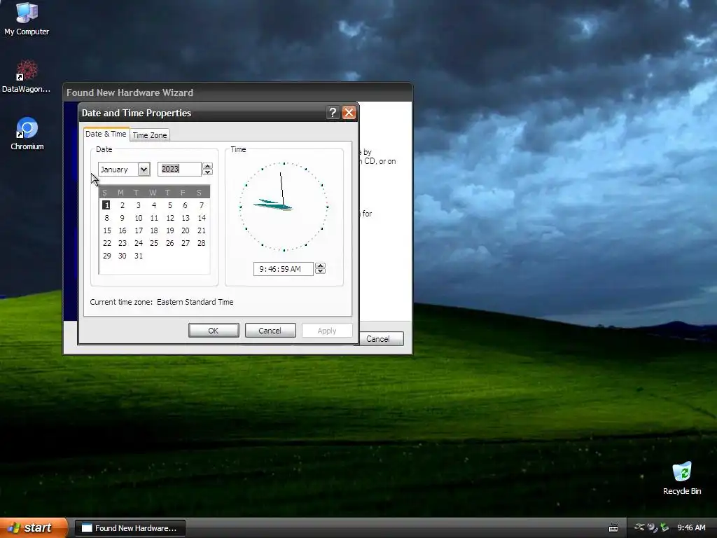Click the analog clock face
The height and width of the screenshot is (538, 717).
click(284, 207)
